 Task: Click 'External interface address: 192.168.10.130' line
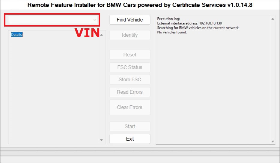point(189,23)
